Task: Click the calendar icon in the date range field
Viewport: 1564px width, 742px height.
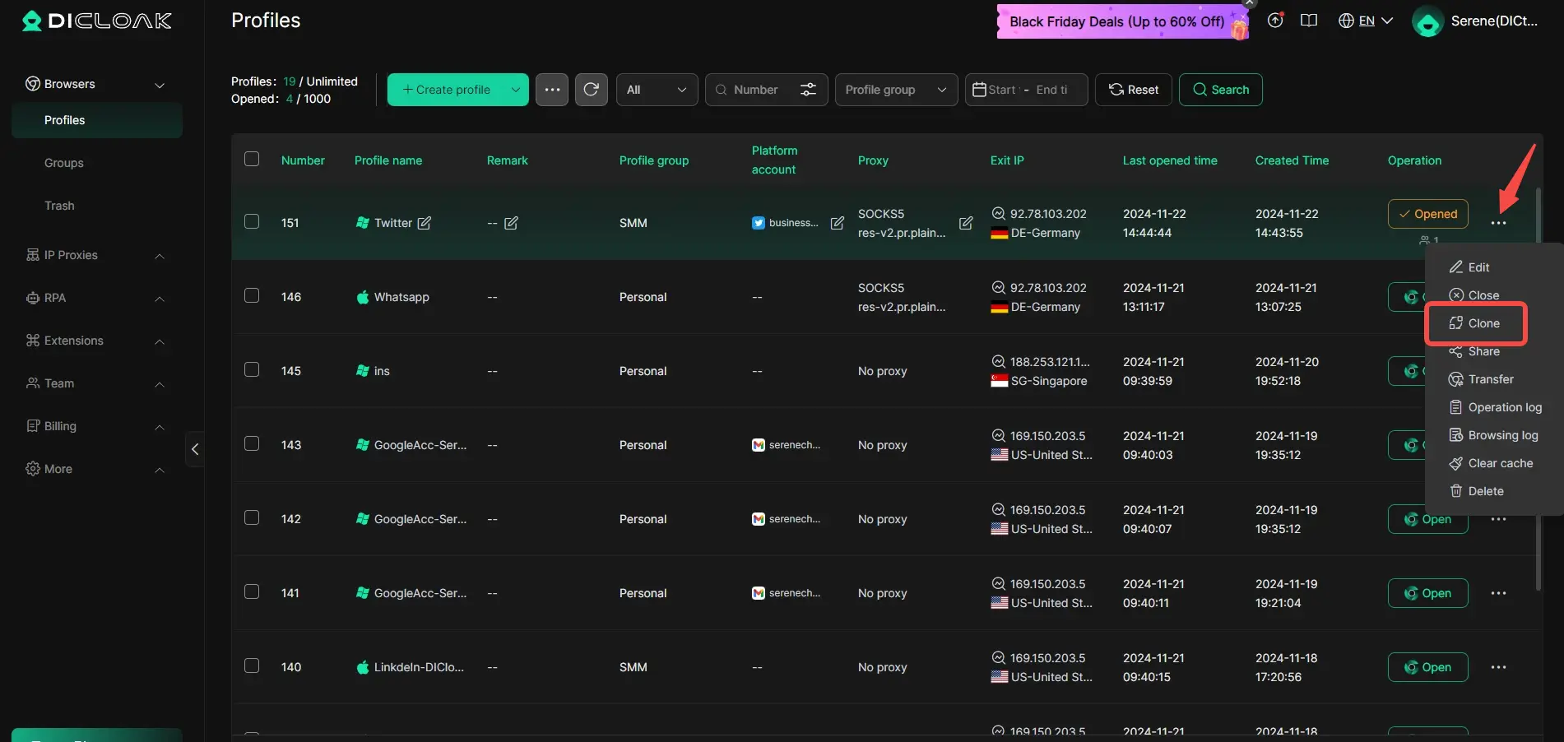Action: click(979, 90)
